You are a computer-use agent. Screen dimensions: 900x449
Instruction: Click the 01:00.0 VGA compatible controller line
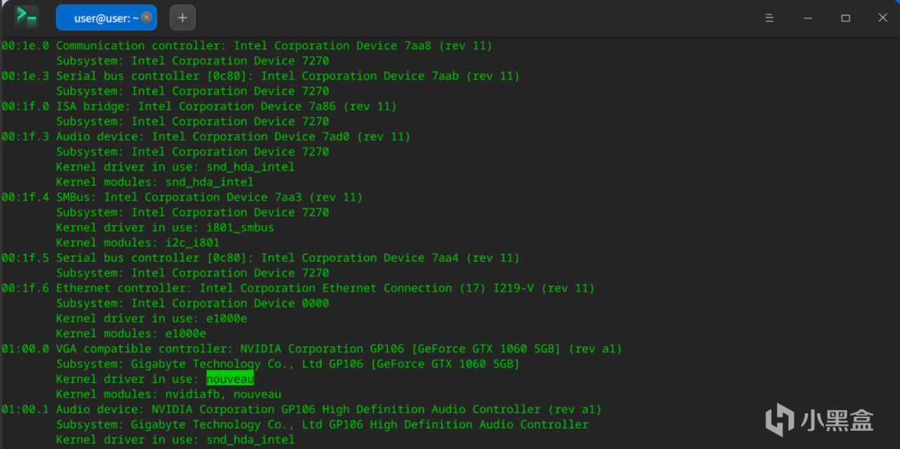point(311,349)
